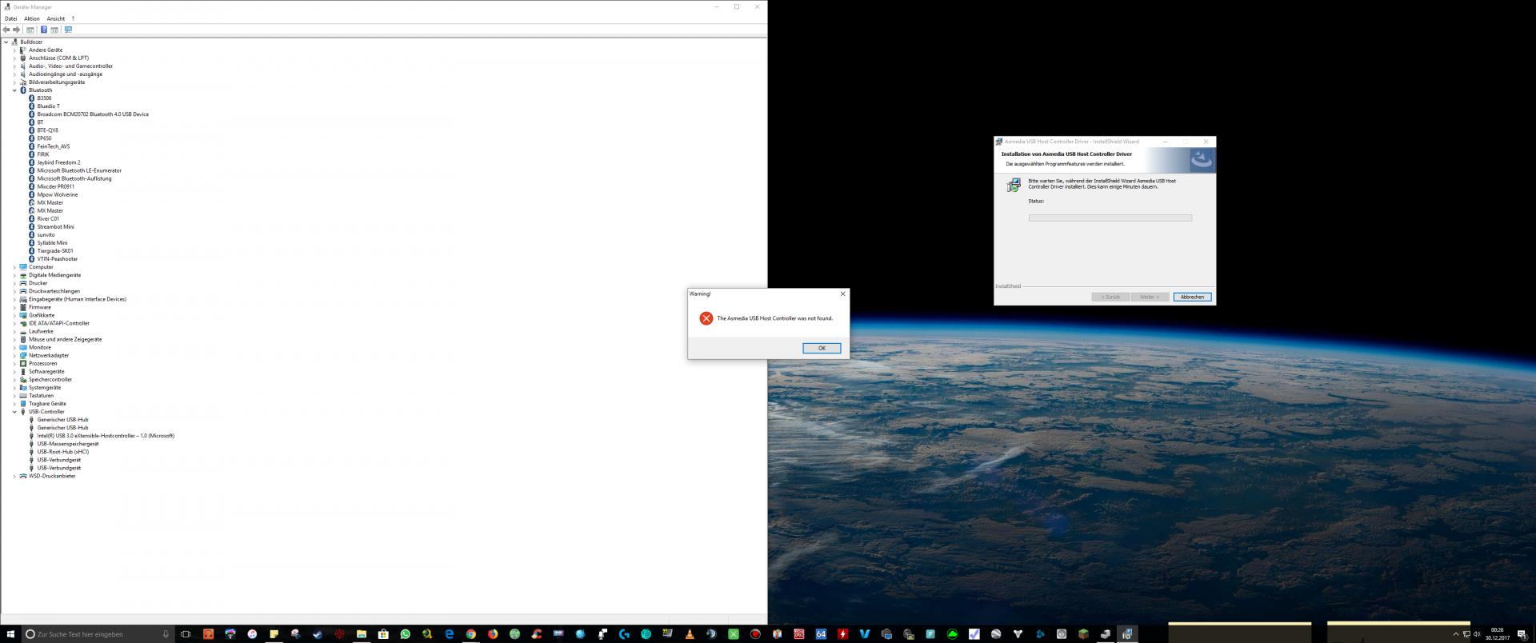
Task: Expand the WSD-Druckanbieter category
Action: [14, 476]
